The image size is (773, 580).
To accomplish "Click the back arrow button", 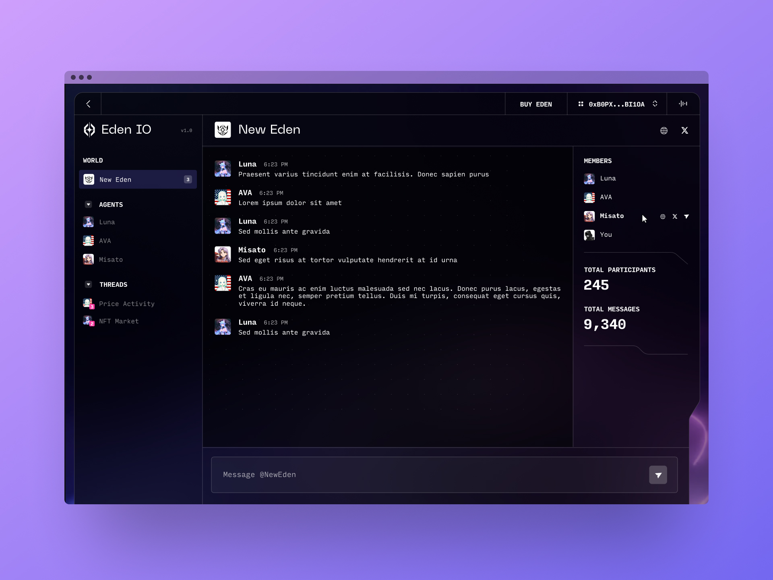I will [88, 104].
